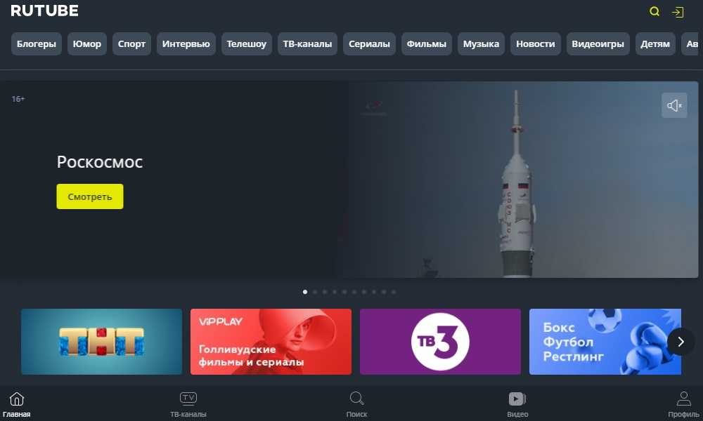Image resolution: width=703 pixels, height=421 pixels.
Task: Open Видео in bottom navigation
Action: [517, 404]
